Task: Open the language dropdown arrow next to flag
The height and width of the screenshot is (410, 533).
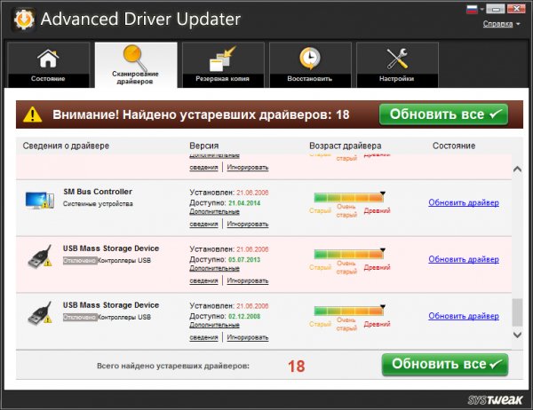Action: tap(481, 10)
